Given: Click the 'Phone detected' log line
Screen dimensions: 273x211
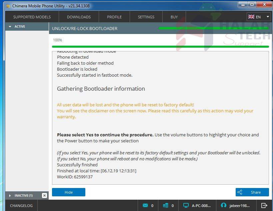Looking at the screenshot, I should (x=73, y=57).
